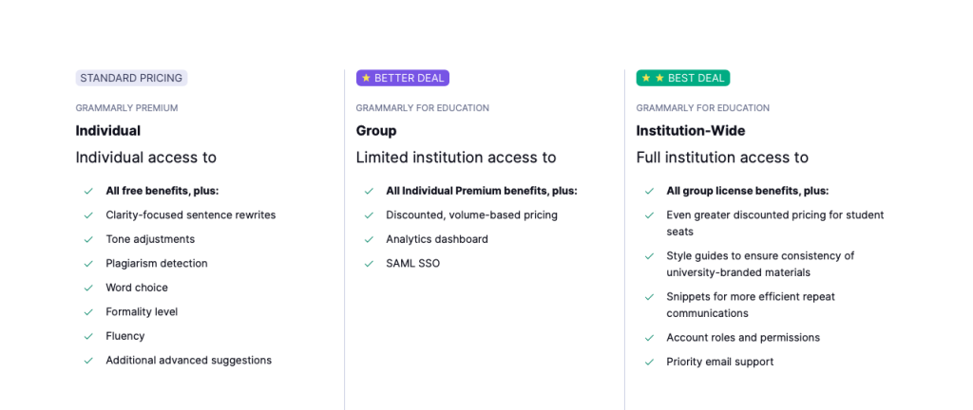This screenshot has width=973, height=410.
Task: Click checkmark beside Analytics dashboard
Action: pos(369,240)
